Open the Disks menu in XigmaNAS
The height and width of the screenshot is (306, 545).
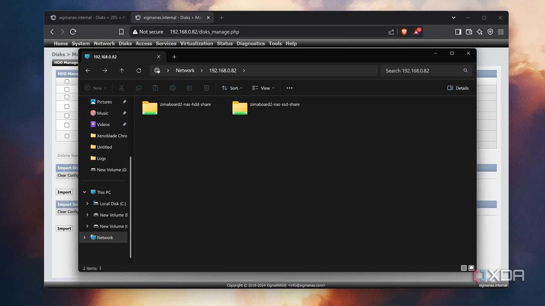pyautogui.click(x=125, y=44)
